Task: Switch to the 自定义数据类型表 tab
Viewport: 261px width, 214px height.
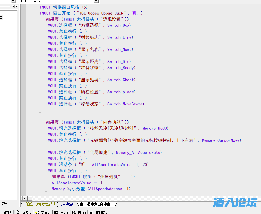Action: (x=40, y=204)
